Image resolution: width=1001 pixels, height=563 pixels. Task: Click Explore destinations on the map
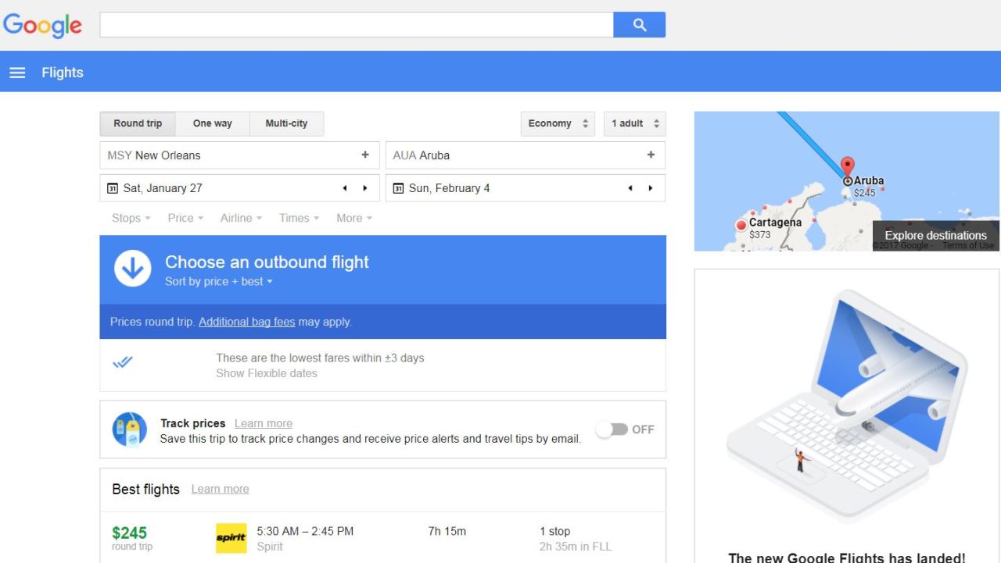935,235
